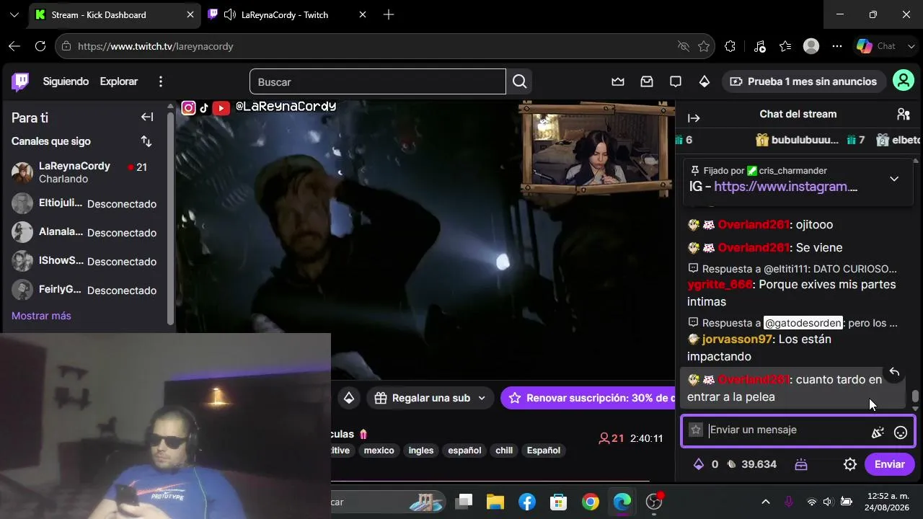923x519 pixels.
Task: Open the chat community users list
Action: 903,114
